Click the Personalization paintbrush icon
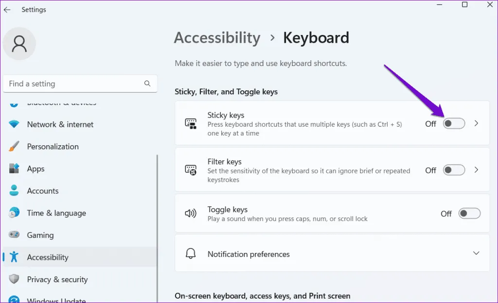This screenshot has height=303, width=498. pos(14,147)
